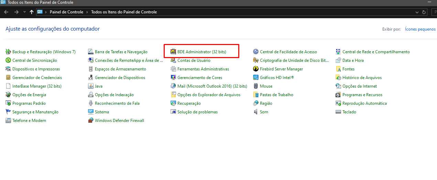Open Reprodução Automática

tap(364, 103)
